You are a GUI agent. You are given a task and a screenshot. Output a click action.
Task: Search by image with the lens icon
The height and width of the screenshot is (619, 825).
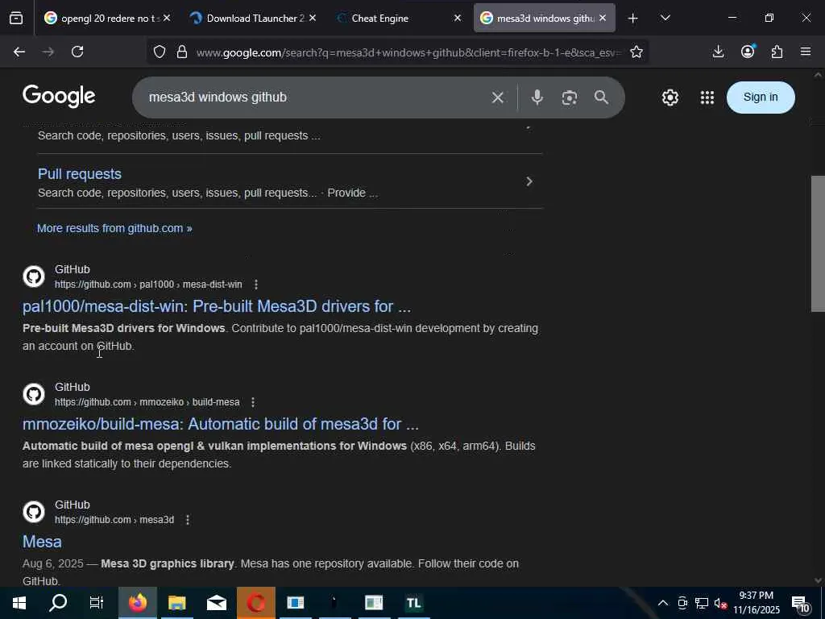coord(570,98)
